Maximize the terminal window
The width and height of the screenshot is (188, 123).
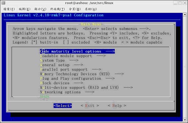[180, 3]
